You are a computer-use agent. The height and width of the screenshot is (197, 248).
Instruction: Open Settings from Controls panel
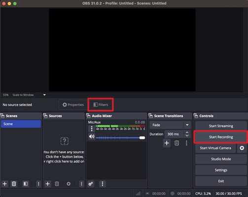click(x=221, y=170)
